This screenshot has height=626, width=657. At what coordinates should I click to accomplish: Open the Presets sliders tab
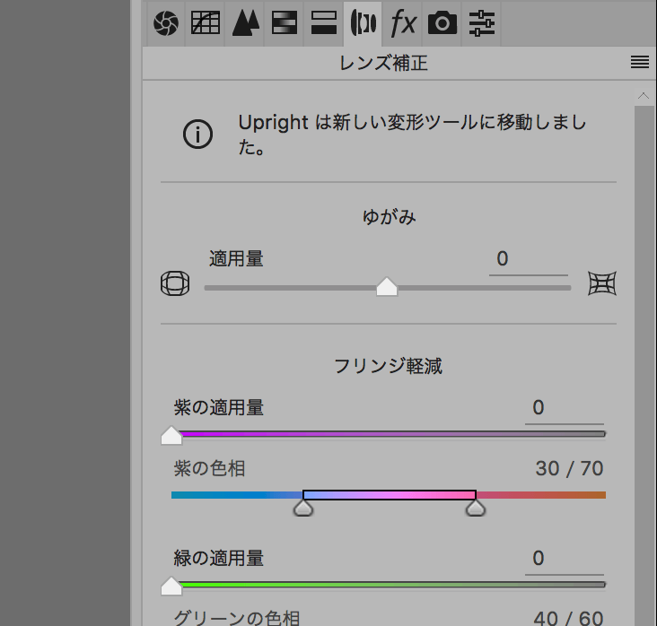tap(482, 23)
